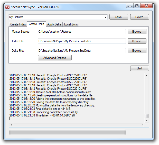Close the Sneaker Net Sync window
The height and width of the screenshot is (145, 159).
click(x=146, y=6)
